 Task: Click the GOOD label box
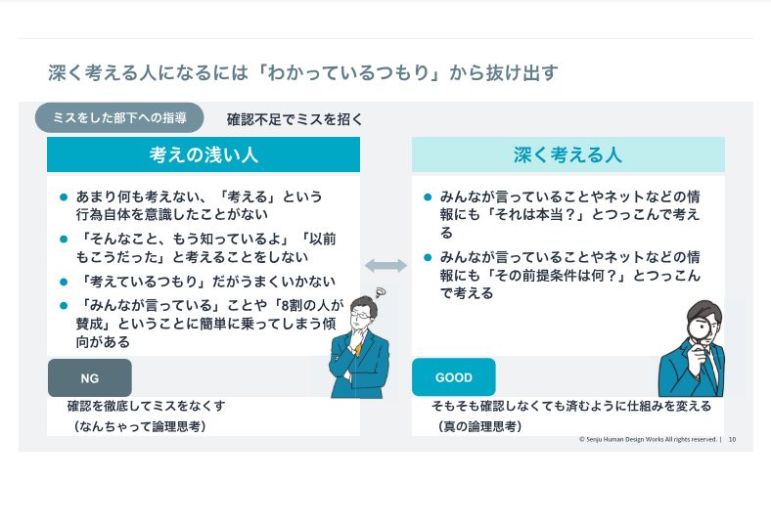pyautogui.click(x=453, y=377)
